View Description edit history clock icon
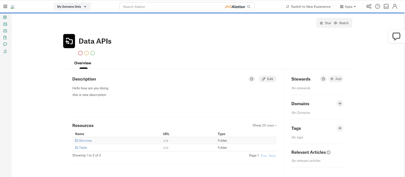This screenshot has height=177, width=405. [x=252, y=79]
